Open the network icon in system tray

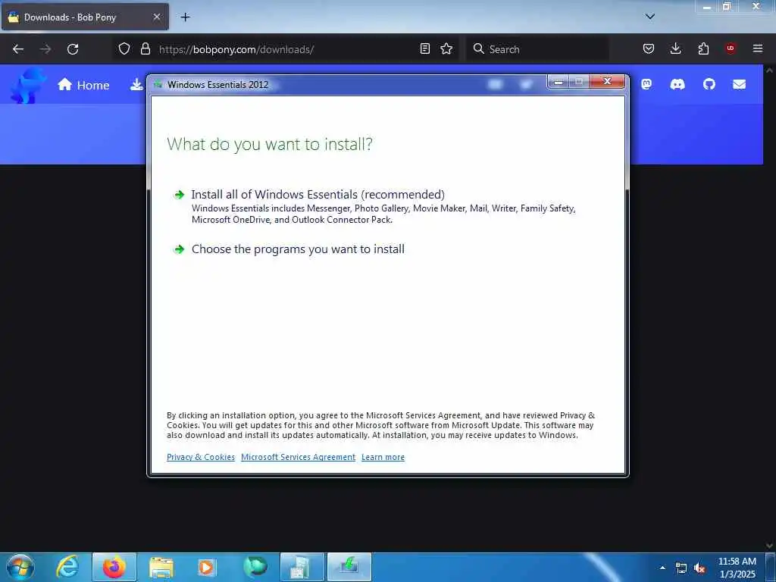coord(681,568)
